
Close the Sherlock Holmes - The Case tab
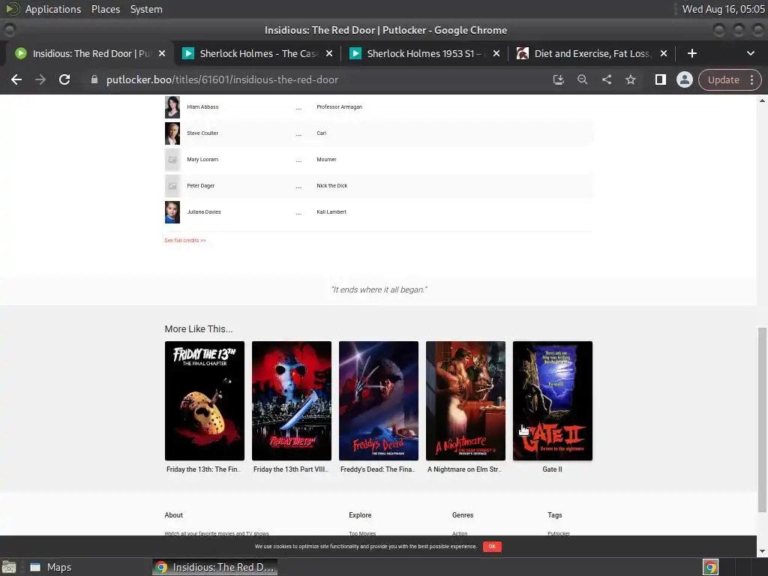click(x=329, y=53)
